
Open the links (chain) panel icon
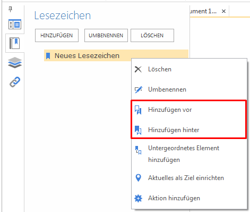[x=15, y=82]
